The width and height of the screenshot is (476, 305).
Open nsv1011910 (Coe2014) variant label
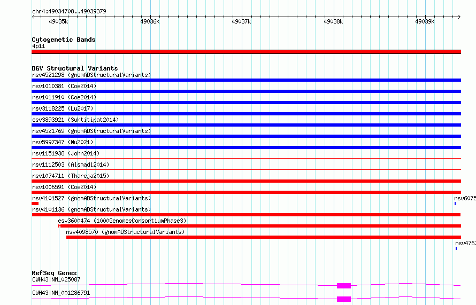point(64,97)
